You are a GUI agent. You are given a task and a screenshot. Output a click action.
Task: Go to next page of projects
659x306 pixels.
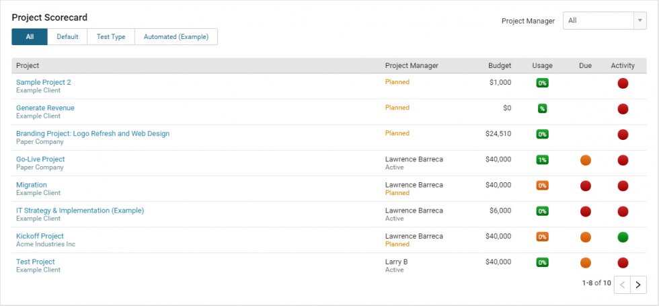tap(639, 284)
